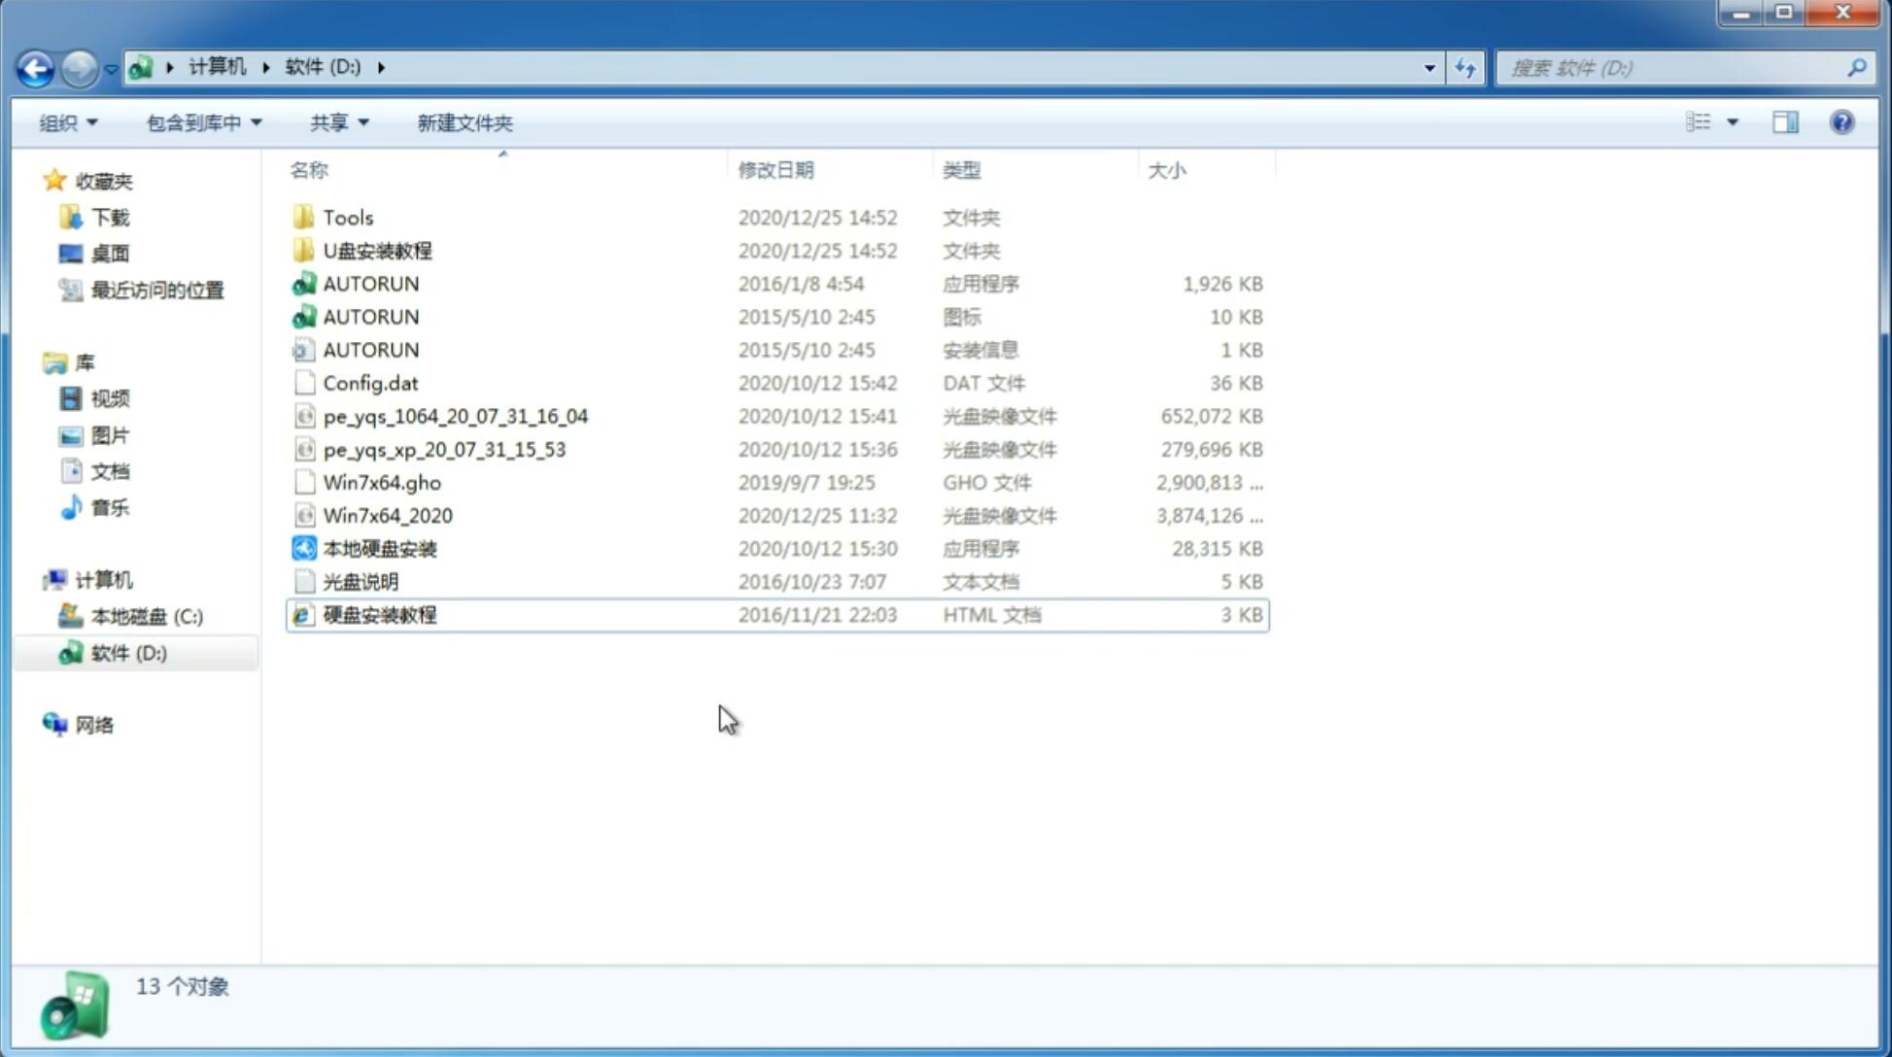Toggle 包含到库中 option
This screenshot has width=1892, height=1057.
click(201, 122)
